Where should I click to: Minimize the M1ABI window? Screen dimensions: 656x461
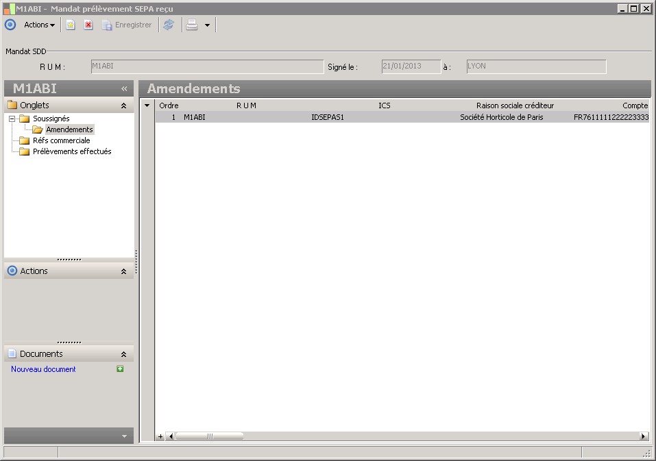pyautogui.click(x=623, y=8)
